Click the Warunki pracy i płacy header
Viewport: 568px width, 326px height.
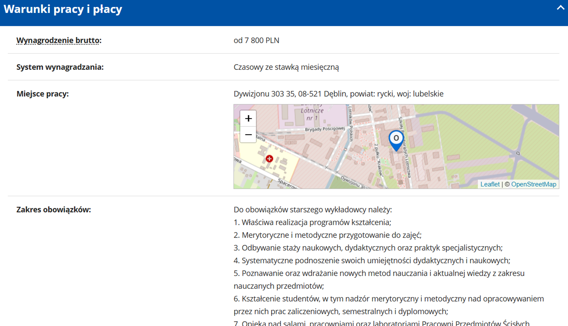point(63,9)
